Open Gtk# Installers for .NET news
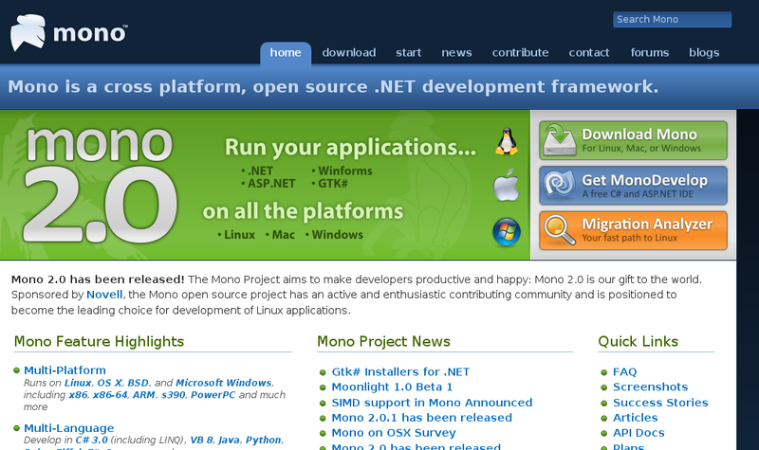Image resolution: width=759 pixels, height=450 pixels. pyautogui.click(x=400, y=371)
